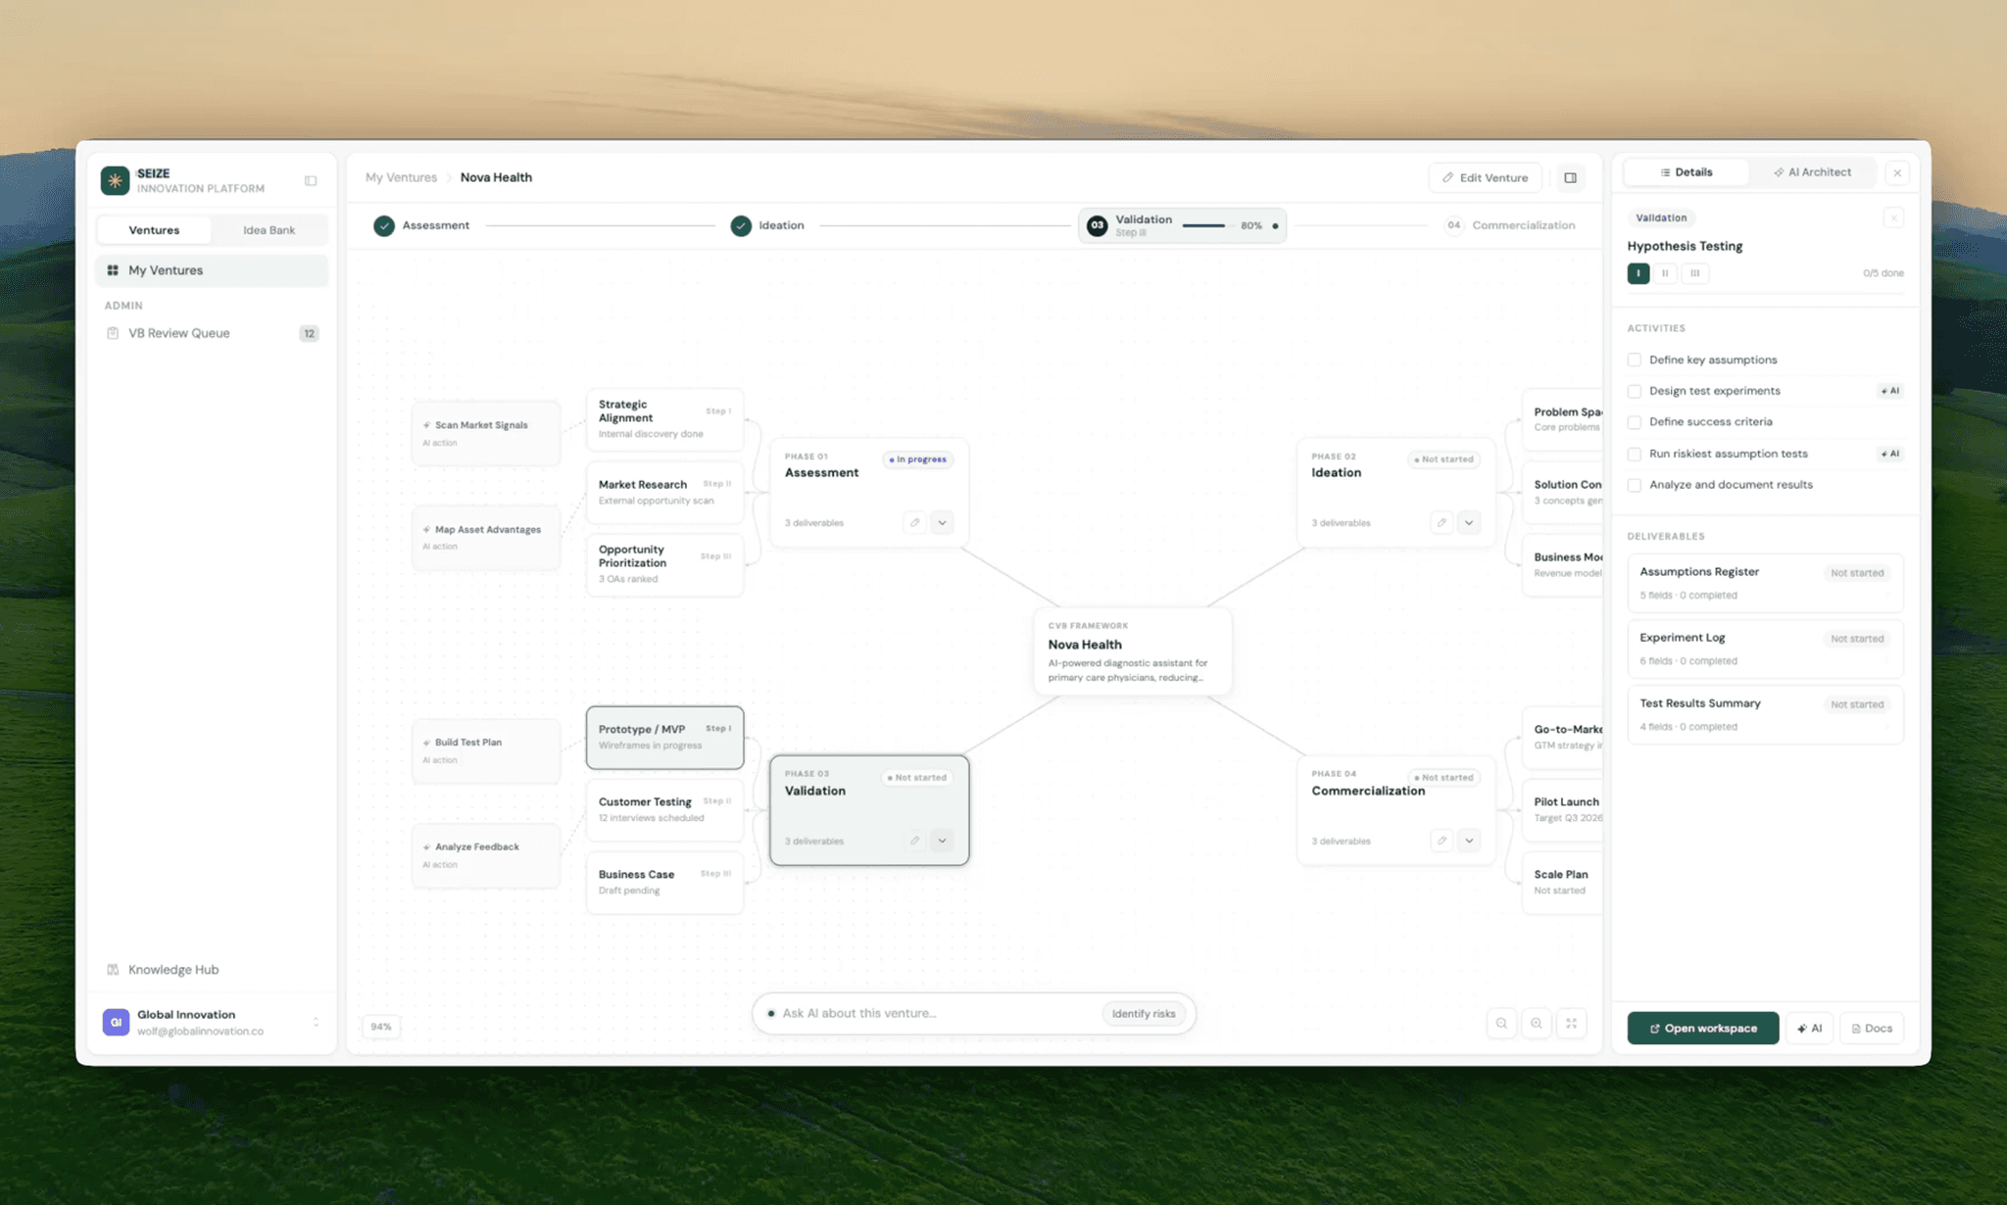Click the Identify risks suggestion button

pyautogui.click(x=1143, y=1014)
